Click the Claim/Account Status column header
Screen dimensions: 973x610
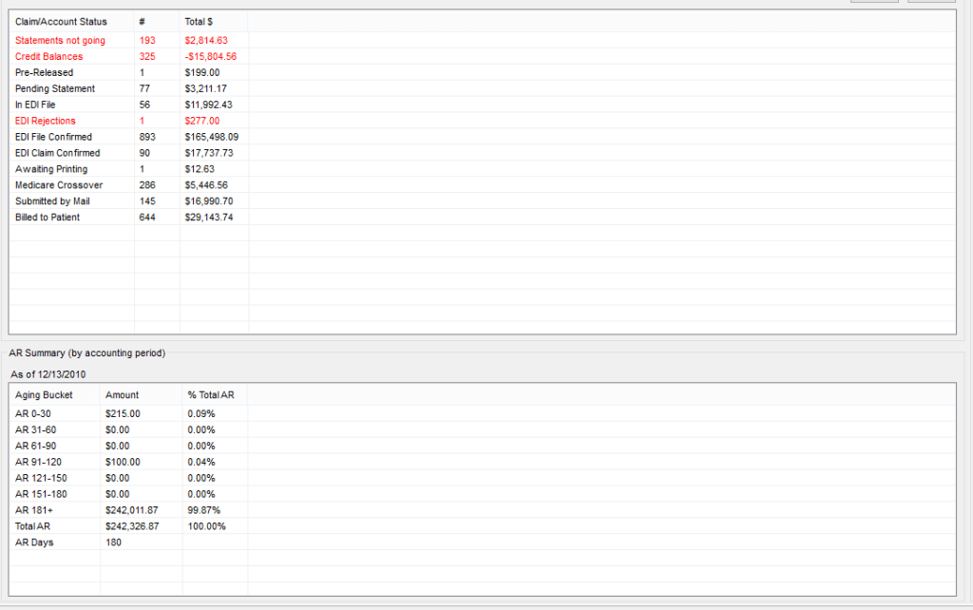(62, 21)
